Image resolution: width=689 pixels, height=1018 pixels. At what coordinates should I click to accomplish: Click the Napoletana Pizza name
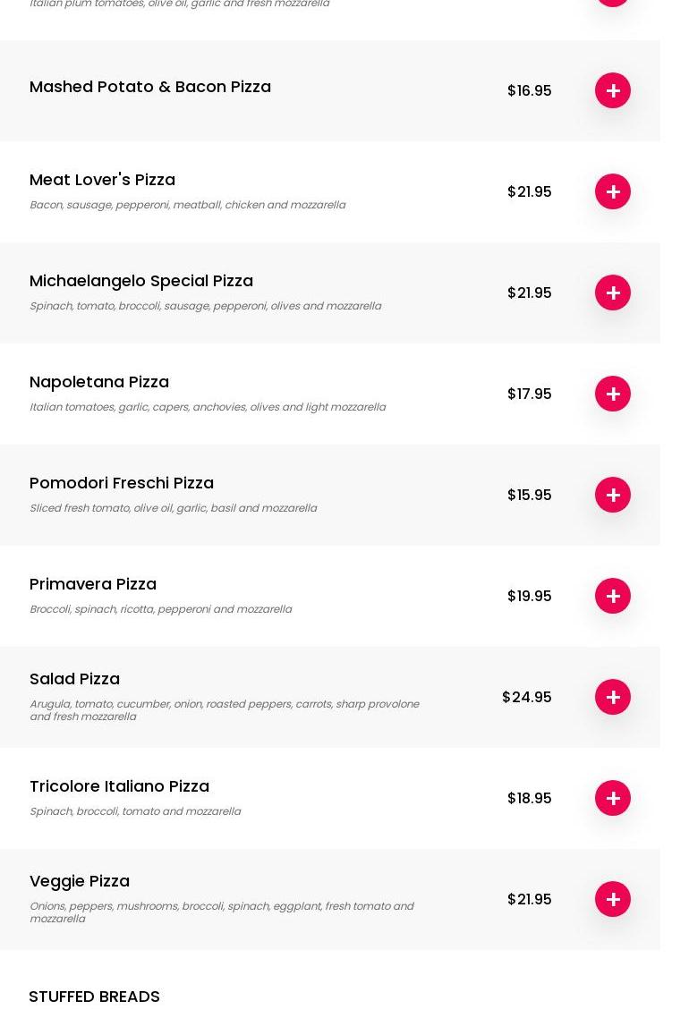coord(99,382)
